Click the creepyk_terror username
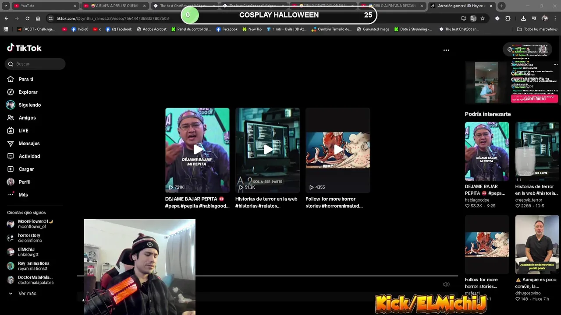 point(529,200)
